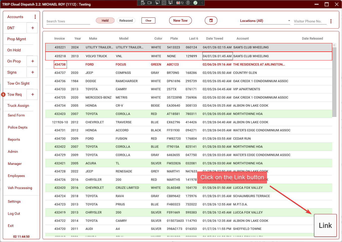Click the Link button in bottom corner
This screenshot has height=242, width=342.
coord(325,225)
